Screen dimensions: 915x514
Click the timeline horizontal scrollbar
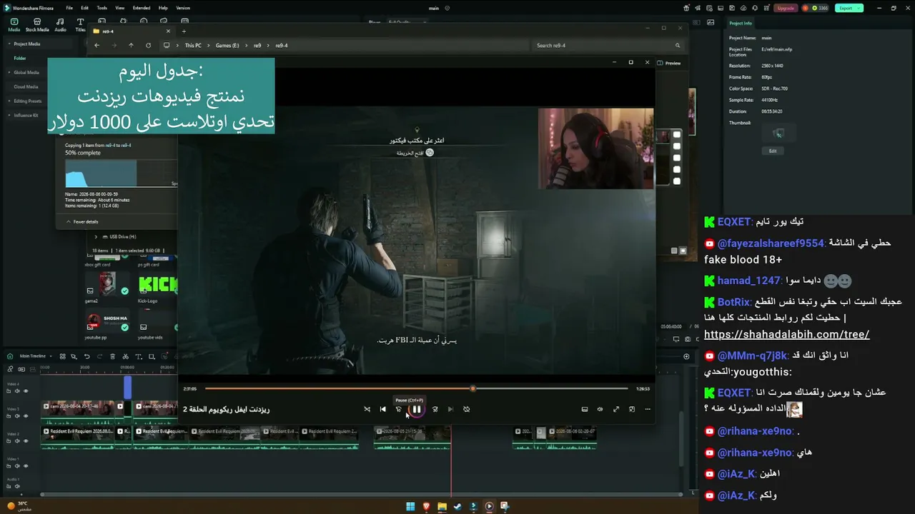360,494
